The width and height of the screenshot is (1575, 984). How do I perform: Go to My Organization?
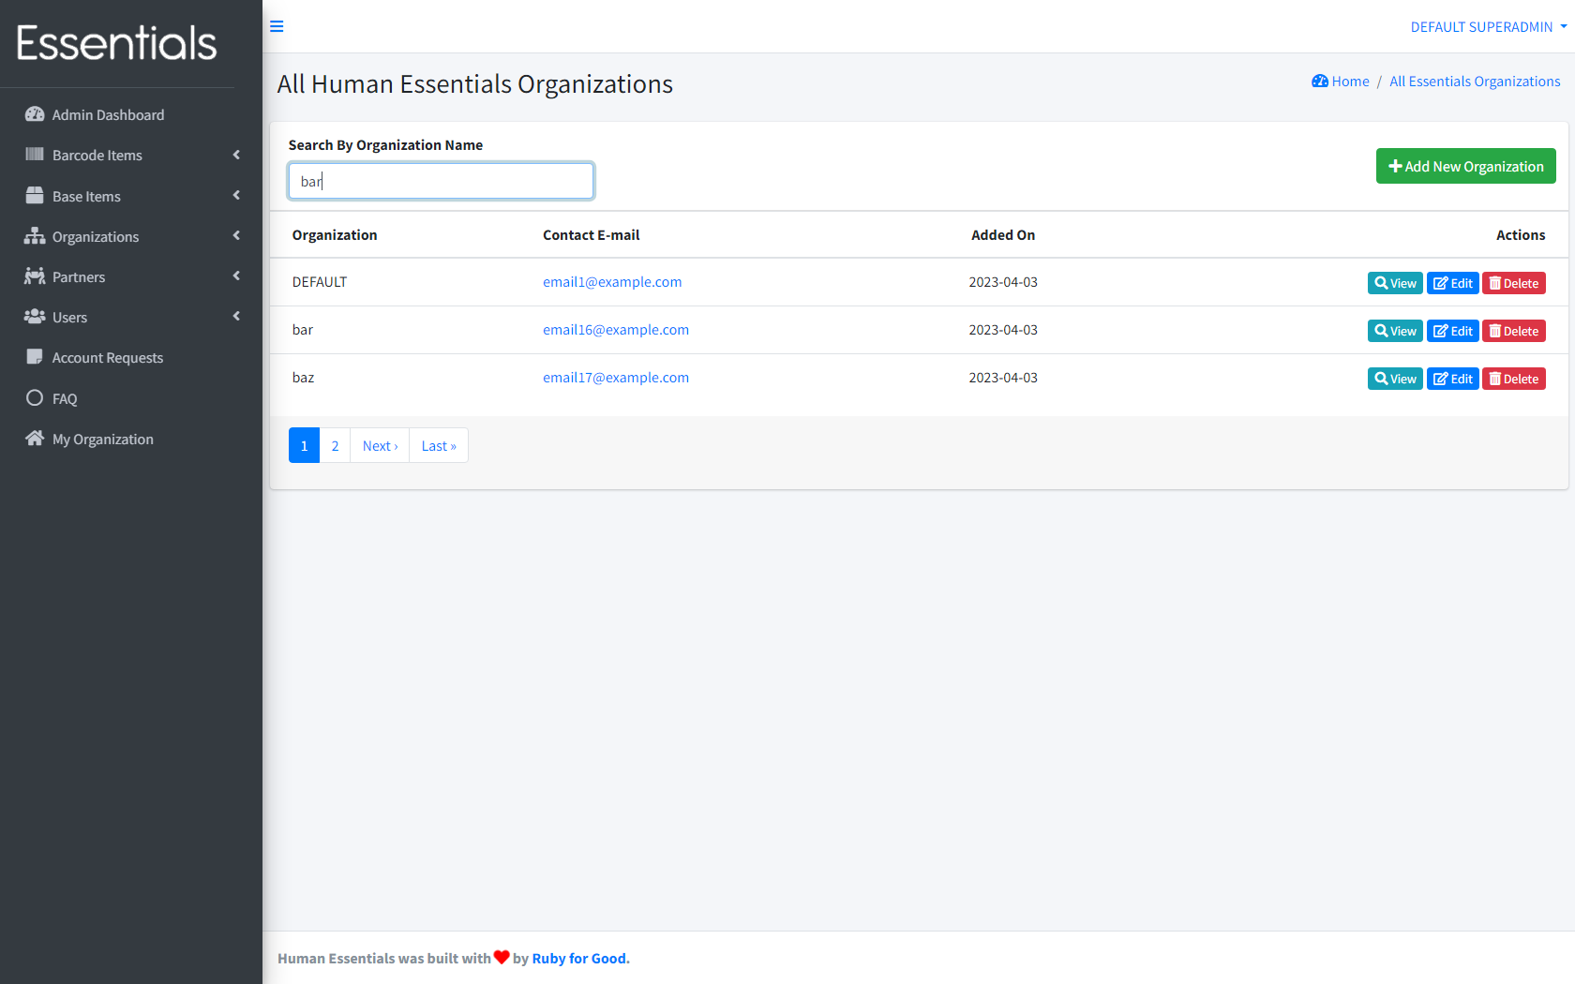pyautogui.click(x=131, y=438)
